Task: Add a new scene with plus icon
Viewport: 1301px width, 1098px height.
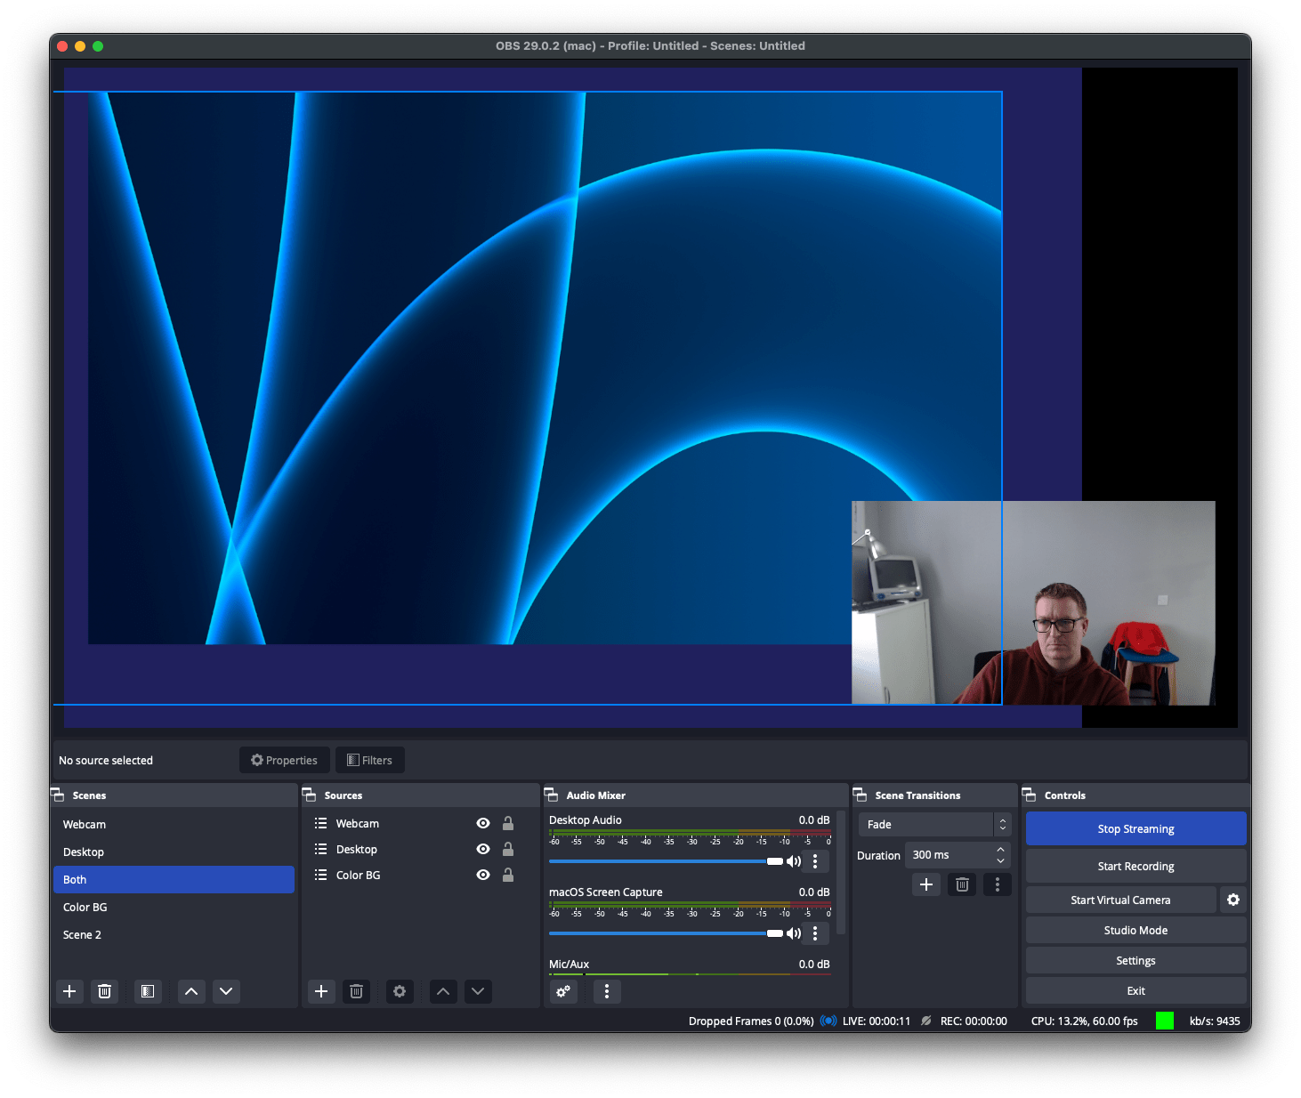Action: point(69,991)
